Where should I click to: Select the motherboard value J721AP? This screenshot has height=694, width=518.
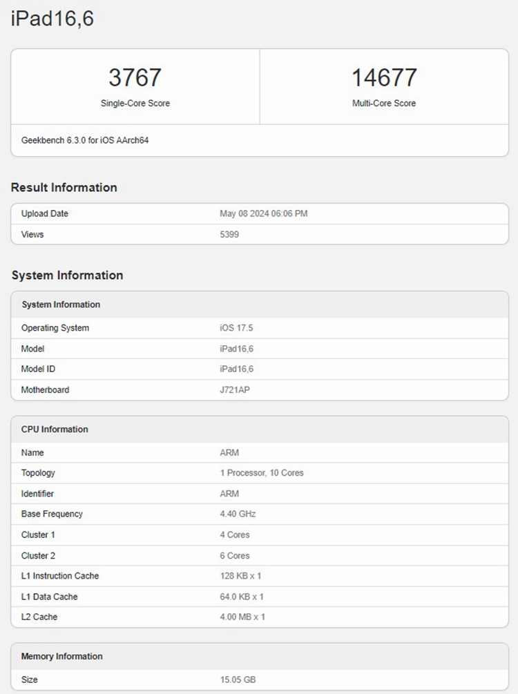pyautogui.click(x=235, y=390)
